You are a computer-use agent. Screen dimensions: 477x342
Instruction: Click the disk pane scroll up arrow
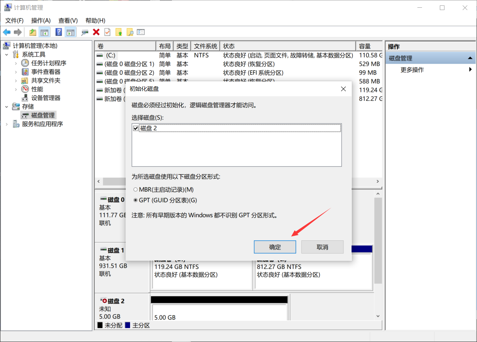click(x=377, y=194)
